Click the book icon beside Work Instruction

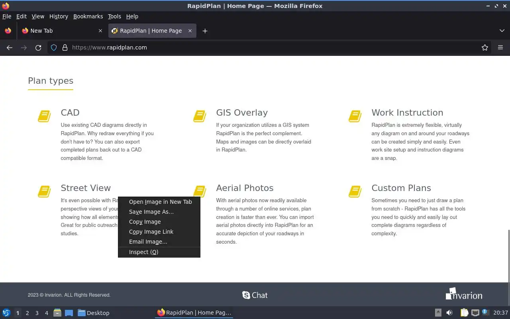pyautogui.click(x=355, y=116)
